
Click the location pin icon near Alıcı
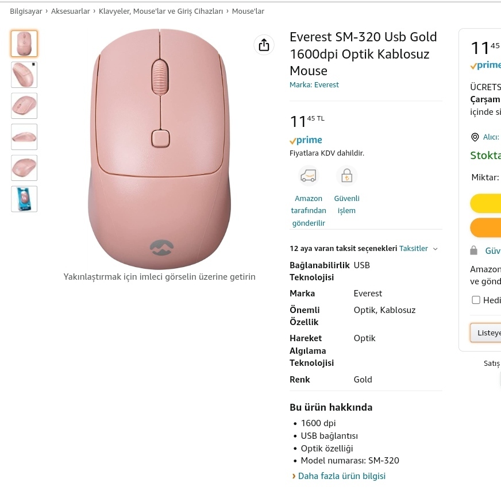pyautogui.click(x=475, y=137)
